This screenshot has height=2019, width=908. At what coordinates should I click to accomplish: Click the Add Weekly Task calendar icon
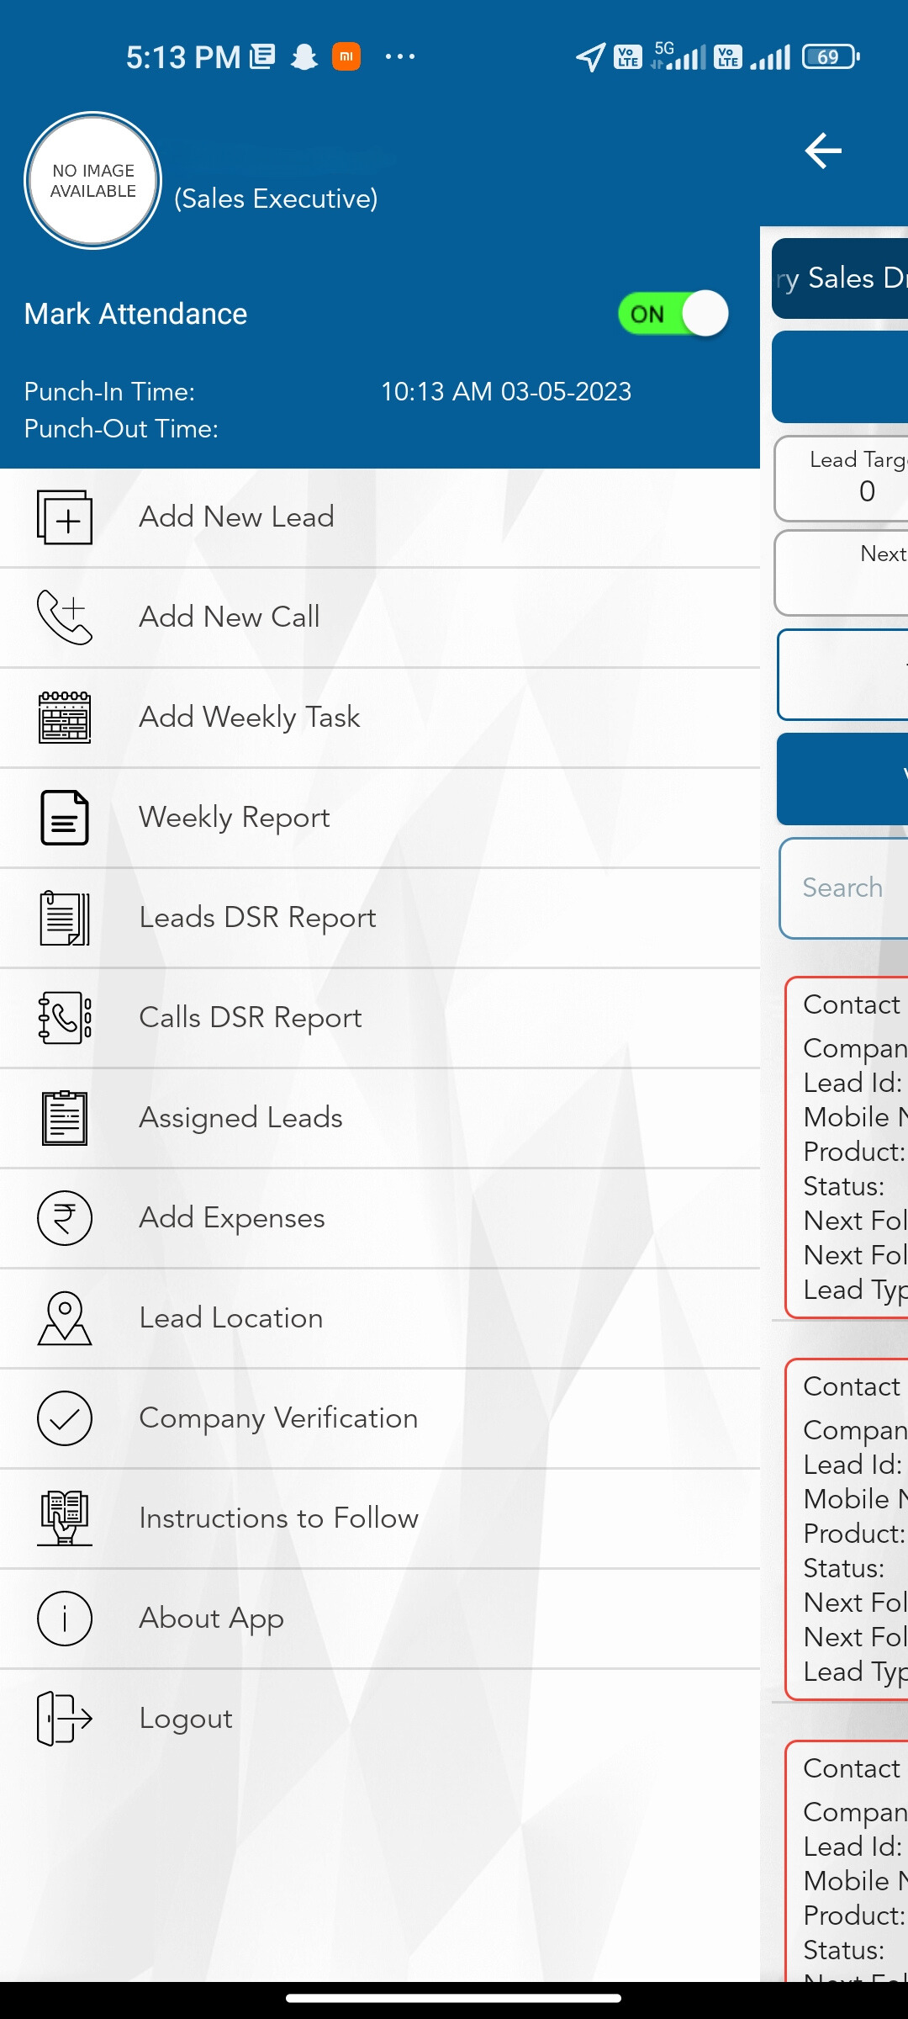tap(65, 718)
